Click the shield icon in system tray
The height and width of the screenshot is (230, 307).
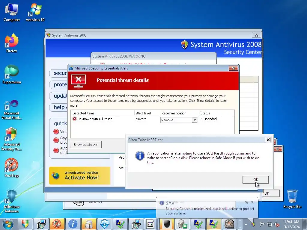point(253,224)
